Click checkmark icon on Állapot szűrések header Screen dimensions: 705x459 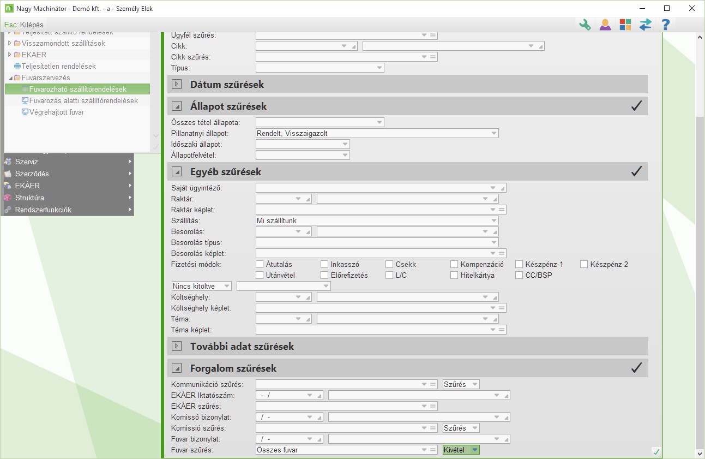[636, 106]
